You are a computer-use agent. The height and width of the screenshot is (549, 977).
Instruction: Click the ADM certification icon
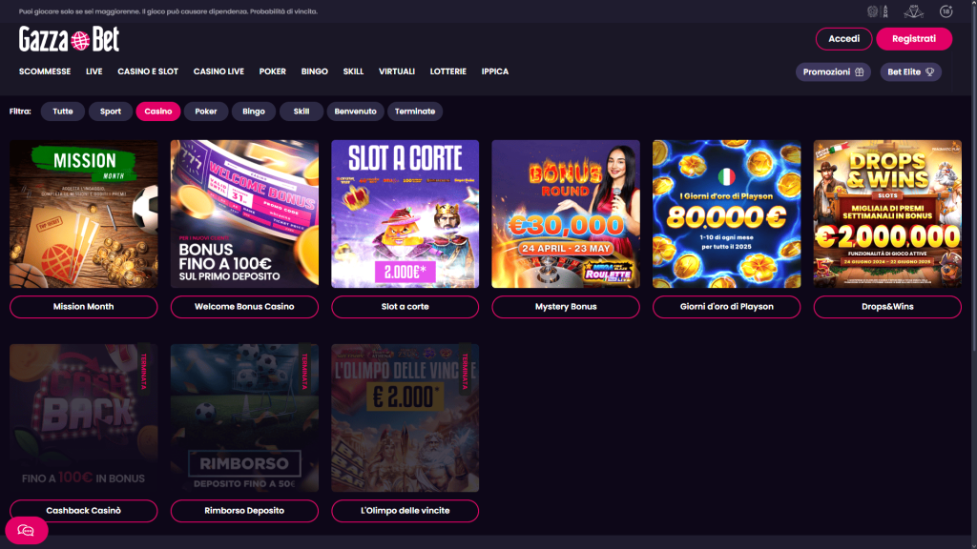[x=912, y=10]
